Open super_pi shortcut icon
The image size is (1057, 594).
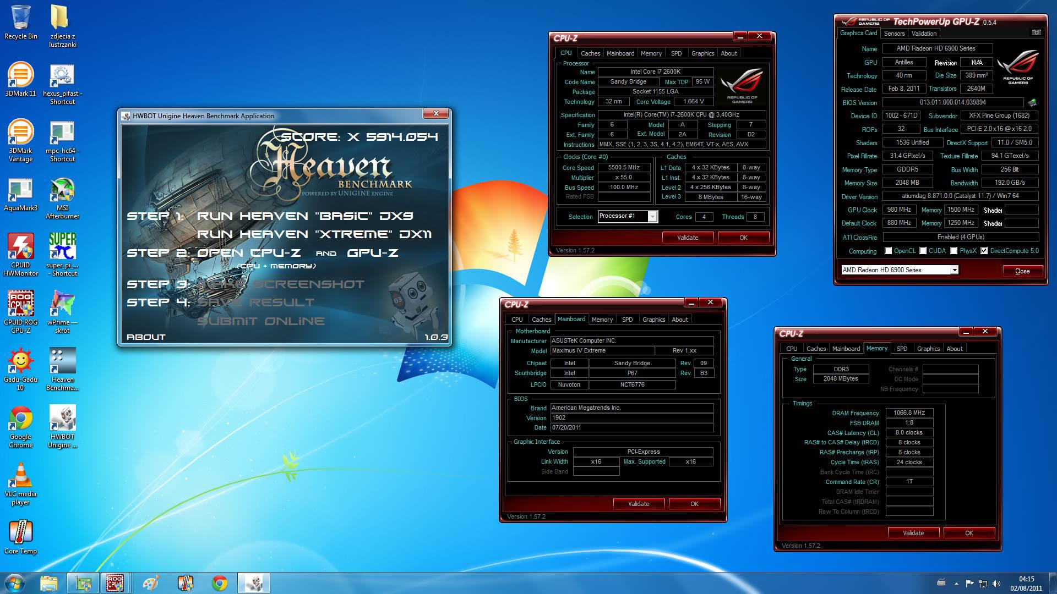point(62,255)
